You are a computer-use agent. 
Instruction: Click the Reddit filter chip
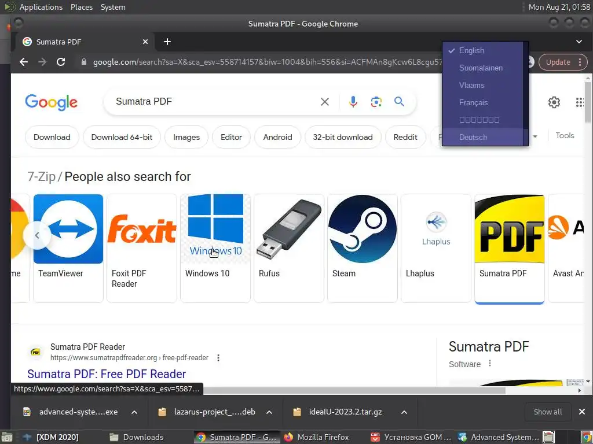(405, 137)
